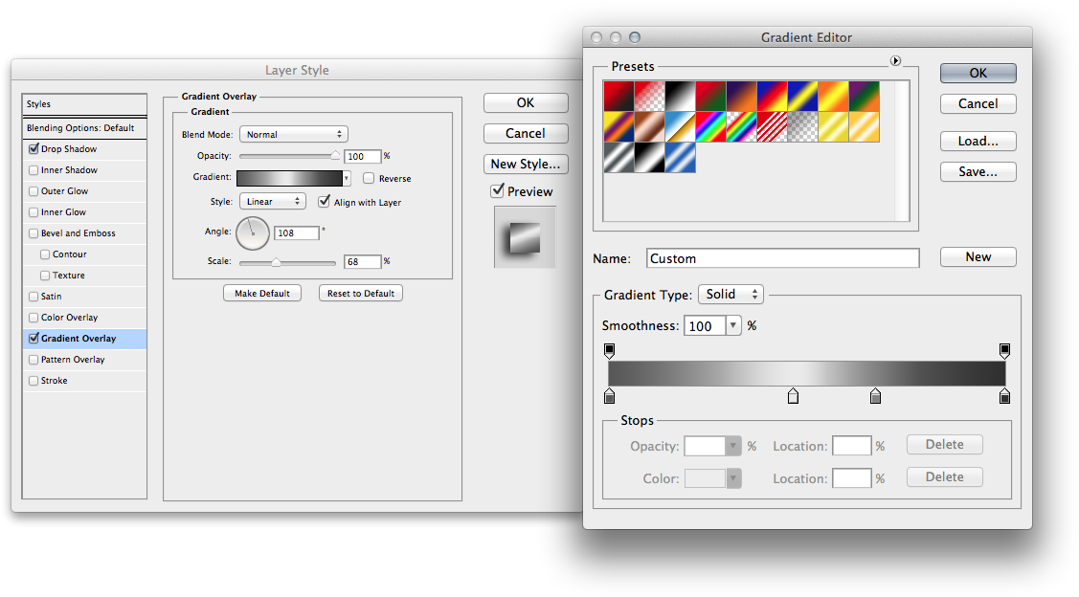The image size is (1079, 597).
Task: Choose the pale yellow metallic preset
Action: pos(833,126)
